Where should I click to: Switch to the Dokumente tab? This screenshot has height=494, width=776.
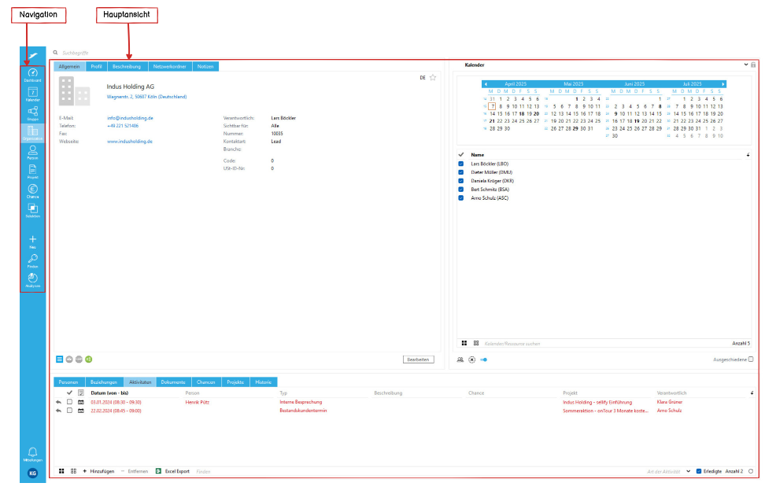pos(173,382)
